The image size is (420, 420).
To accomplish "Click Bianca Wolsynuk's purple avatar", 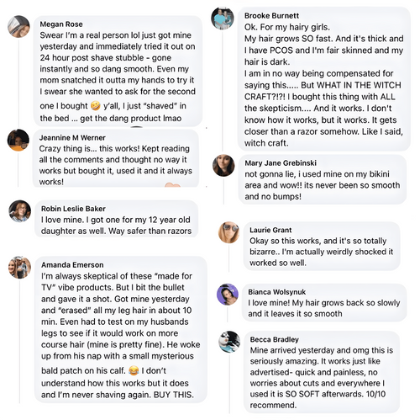I will (228, 295).
